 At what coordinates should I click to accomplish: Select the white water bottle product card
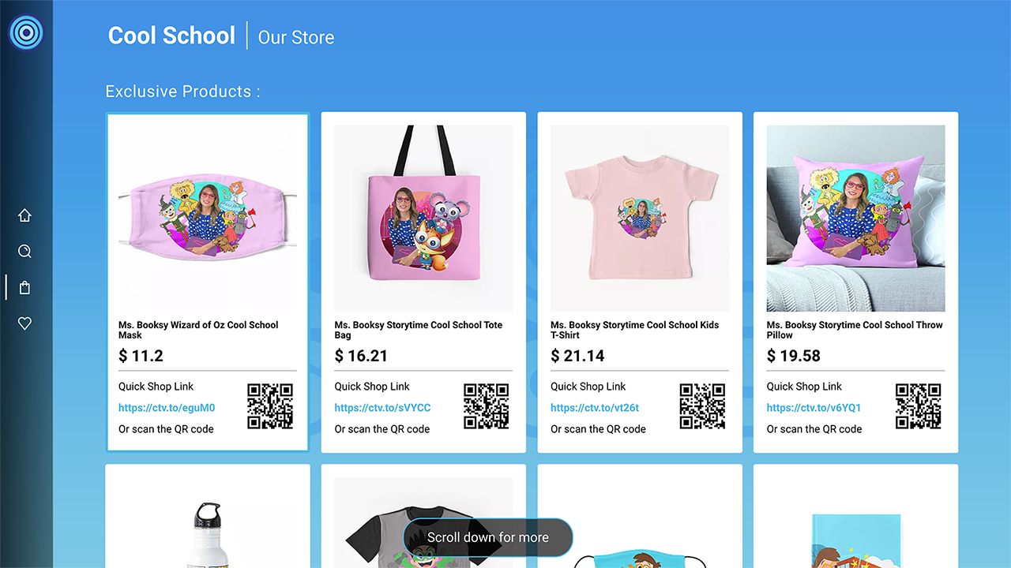pos(208,516)
